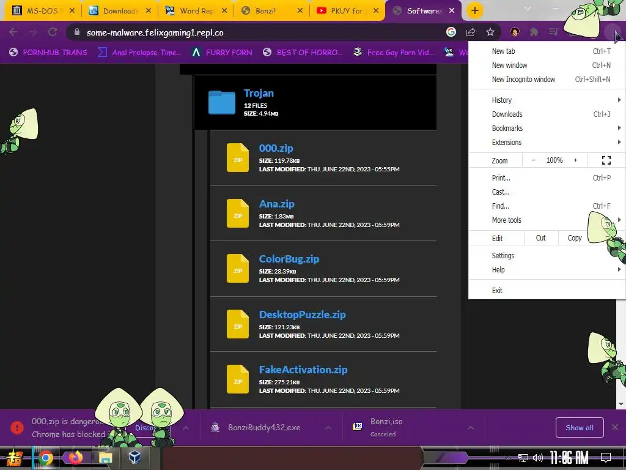Choose New Incognito window from menu
The image size is (626, 470).
(x=547, y=79)
